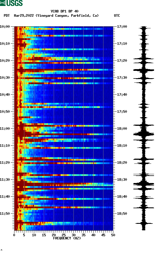
Task: Click the '18:10' UTC time label
Action: click(122, 146)
